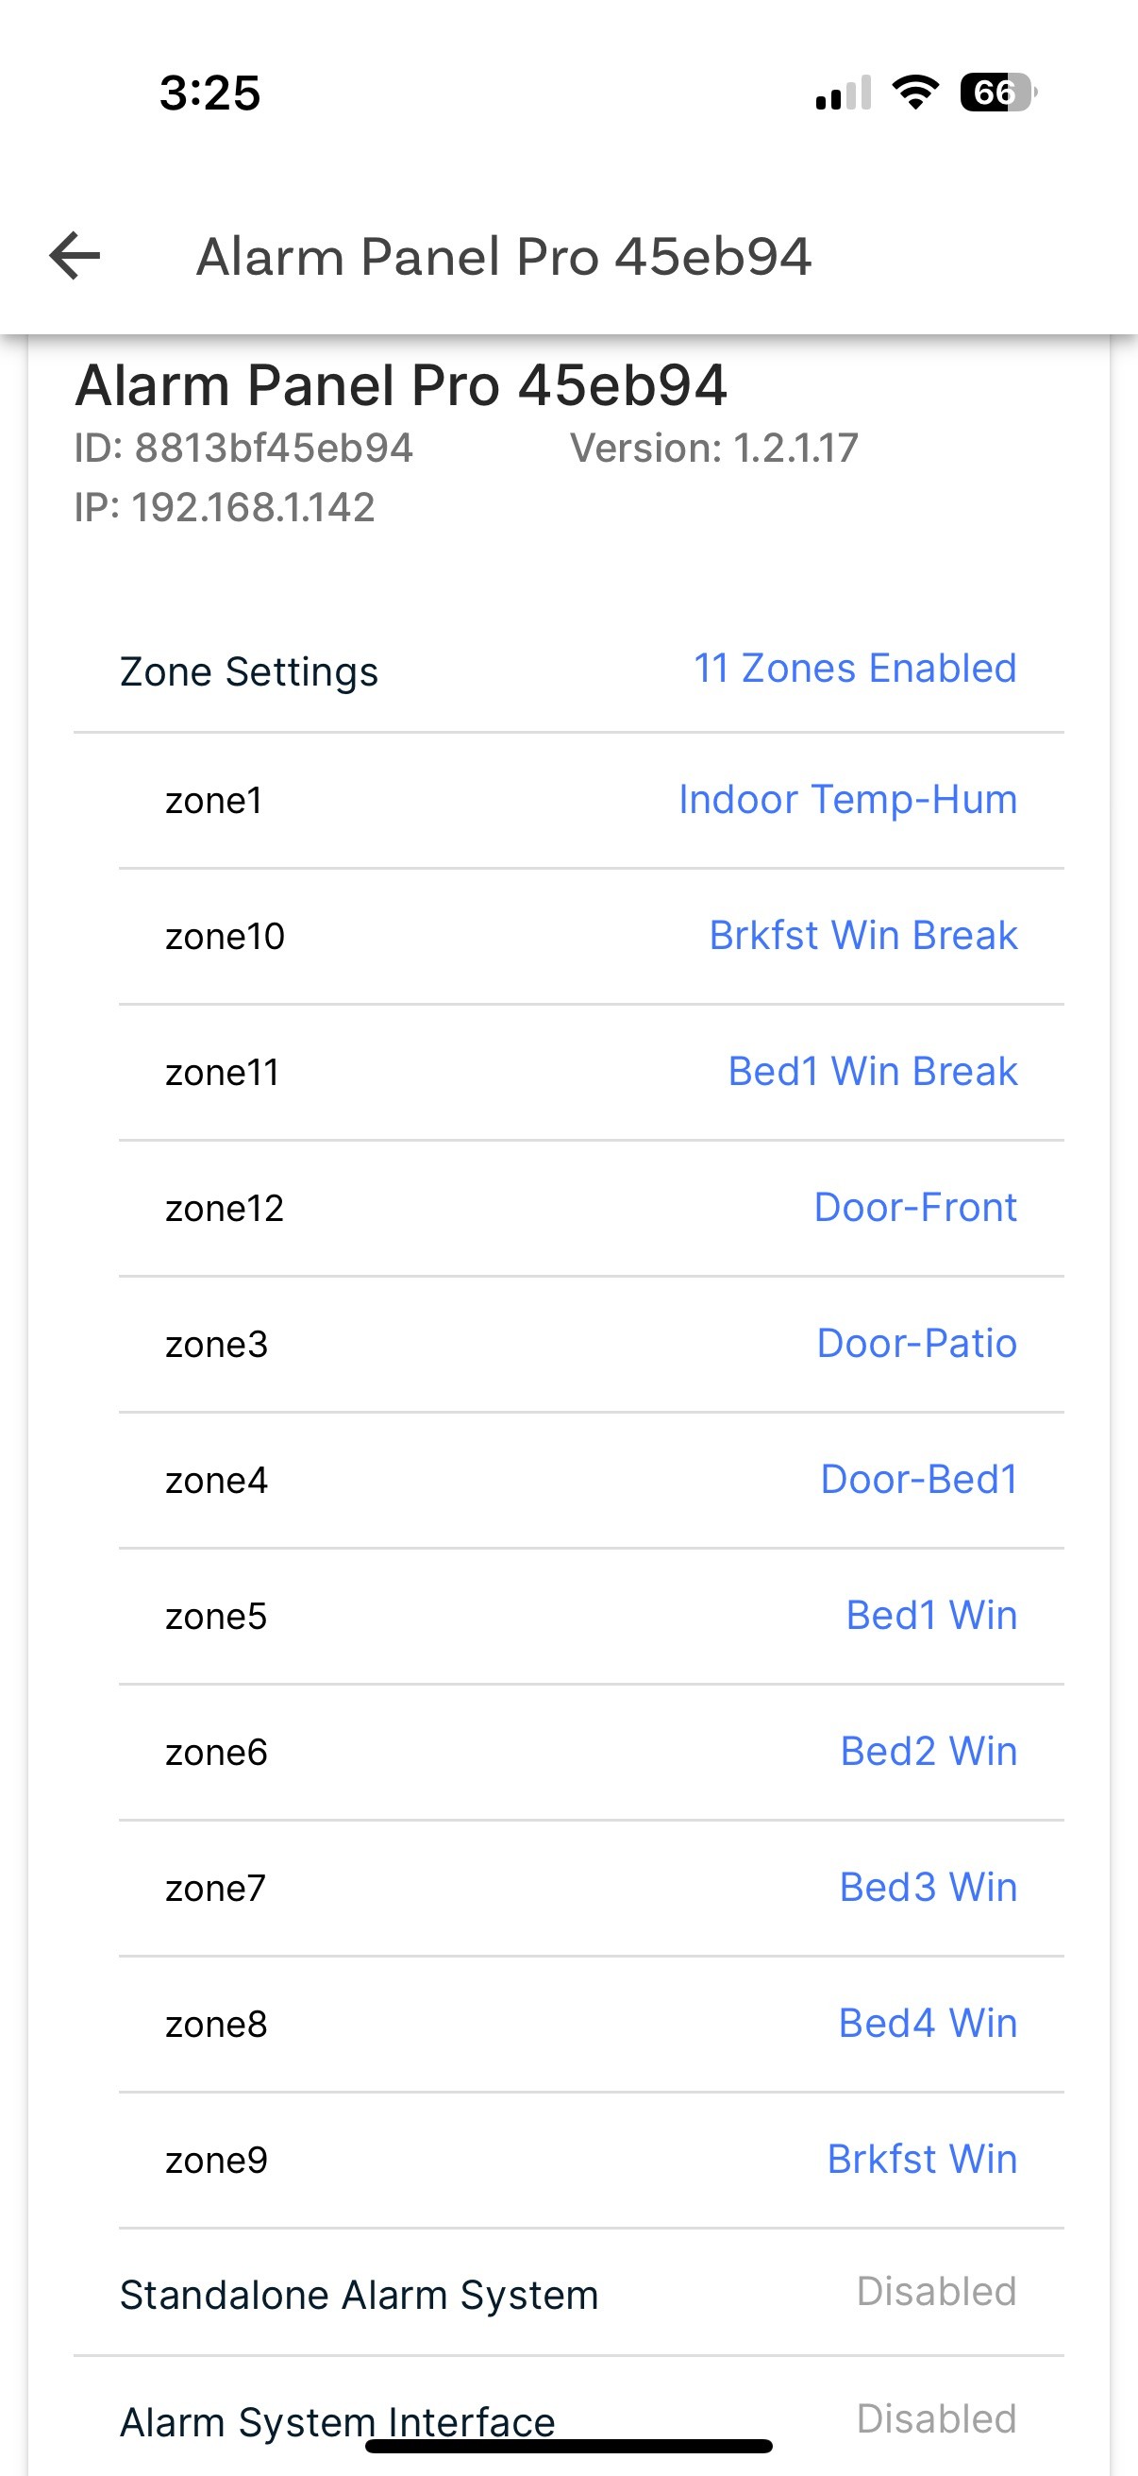1138x2476 pixels.
Task: Open zone12 Door-Front configuration
Action: (914, 1207)
